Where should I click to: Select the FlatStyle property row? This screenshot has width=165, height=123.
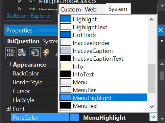point(34,100)
